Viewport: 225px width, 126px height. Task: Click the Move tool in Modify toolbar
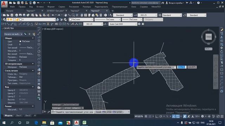pyautogui.click(x=222, y=48)
